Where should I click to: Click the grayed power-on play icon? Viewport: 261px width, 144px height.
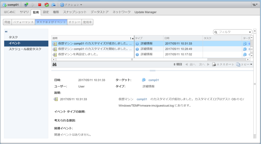33,5
